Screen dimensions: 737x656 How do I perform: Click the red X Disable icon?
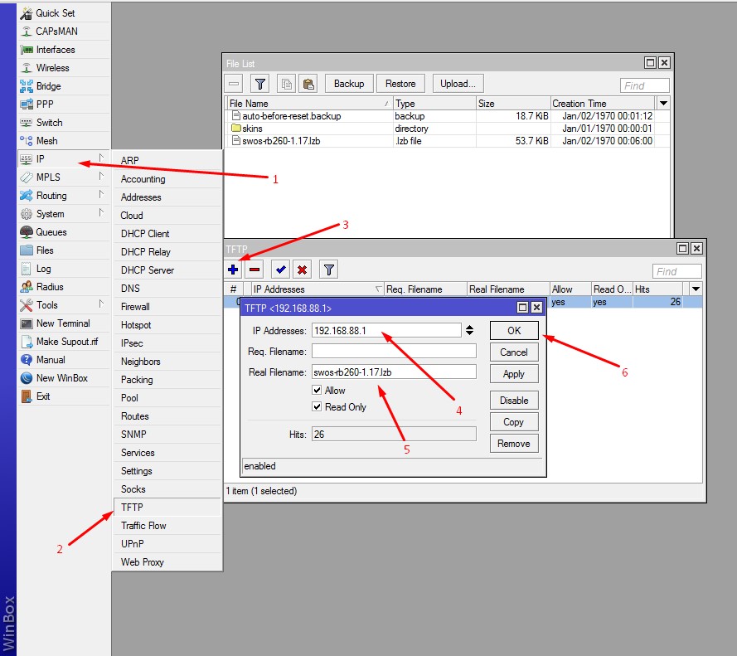click(302, 270)
